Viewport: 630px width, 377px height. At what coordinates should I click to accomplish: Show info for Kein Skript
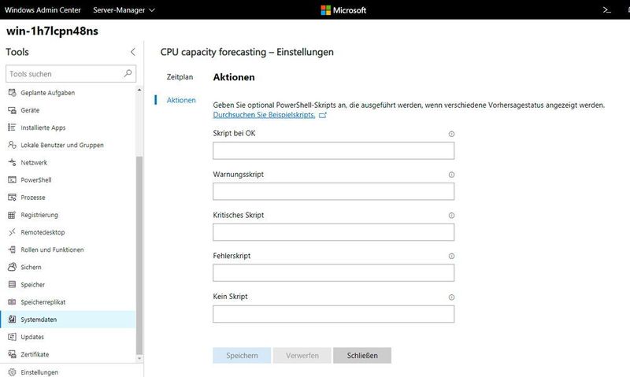(x=451, y=298)
